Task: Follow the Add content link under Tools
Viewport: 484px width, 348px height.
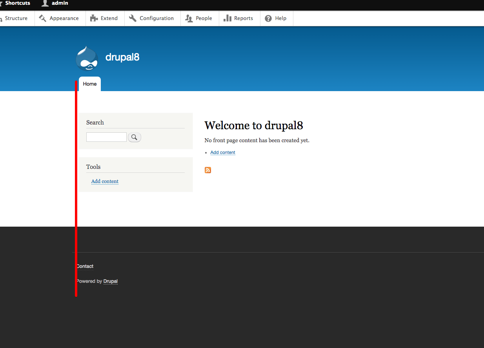Action: 104,181
